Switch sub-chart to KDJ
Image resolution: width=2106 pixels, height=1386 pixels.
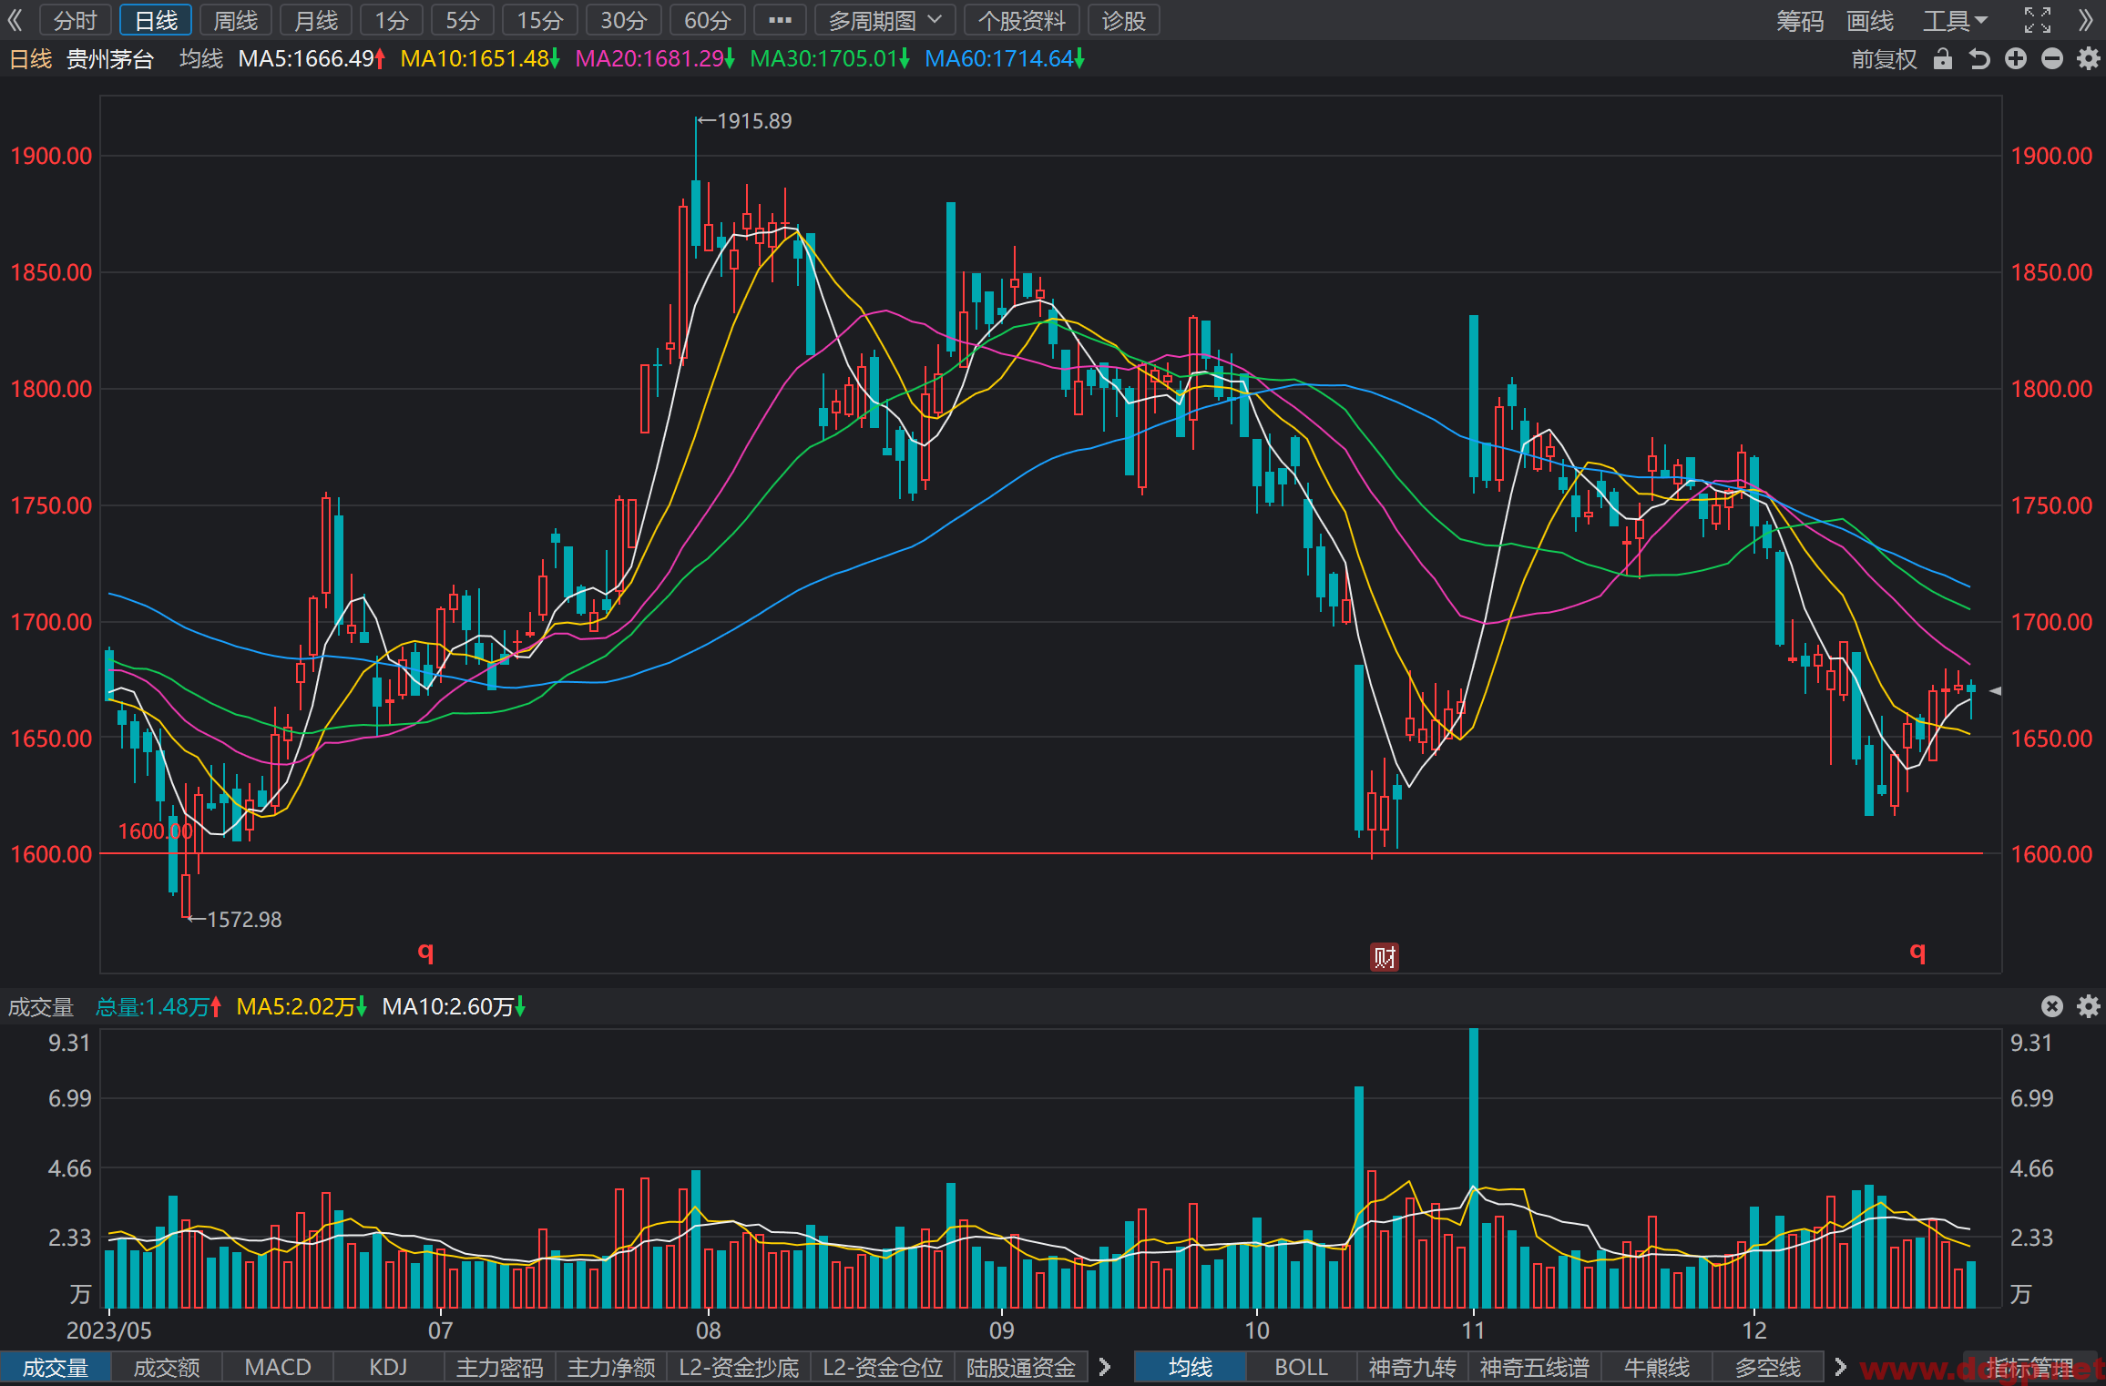[x=389, y=1368]
